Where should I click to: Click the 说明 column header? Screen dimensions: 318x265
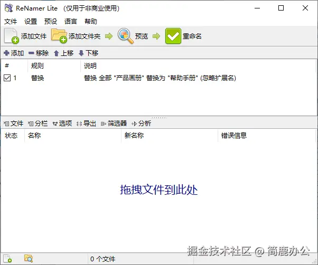point(198,65)
